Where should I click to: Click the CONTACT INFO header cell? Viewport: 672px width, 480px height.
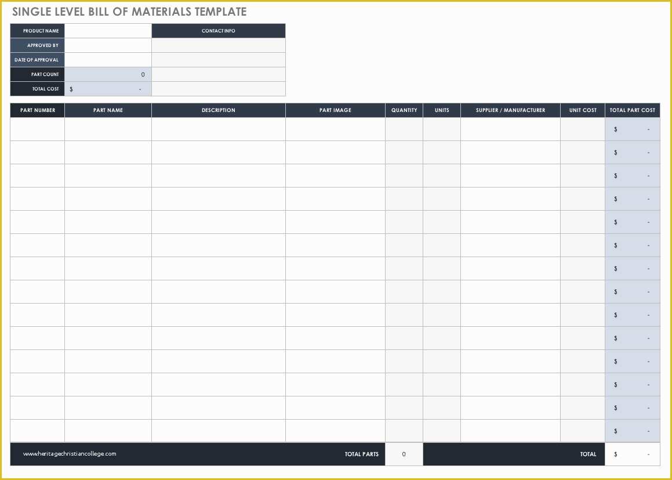[x=219, y=31]
